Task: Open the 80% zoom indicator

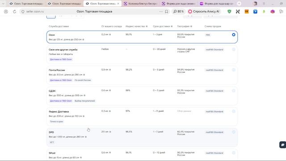Action: [178, 12]
